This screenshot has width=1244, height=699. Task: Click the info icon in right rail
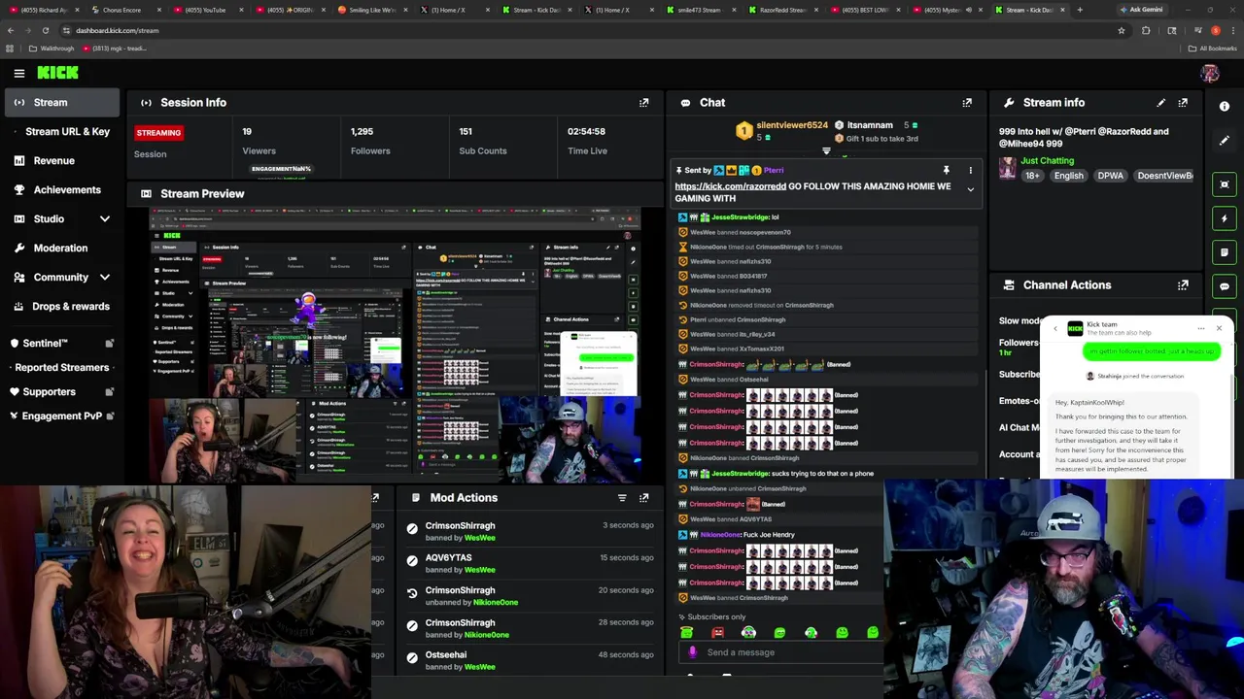(1225, 107)
